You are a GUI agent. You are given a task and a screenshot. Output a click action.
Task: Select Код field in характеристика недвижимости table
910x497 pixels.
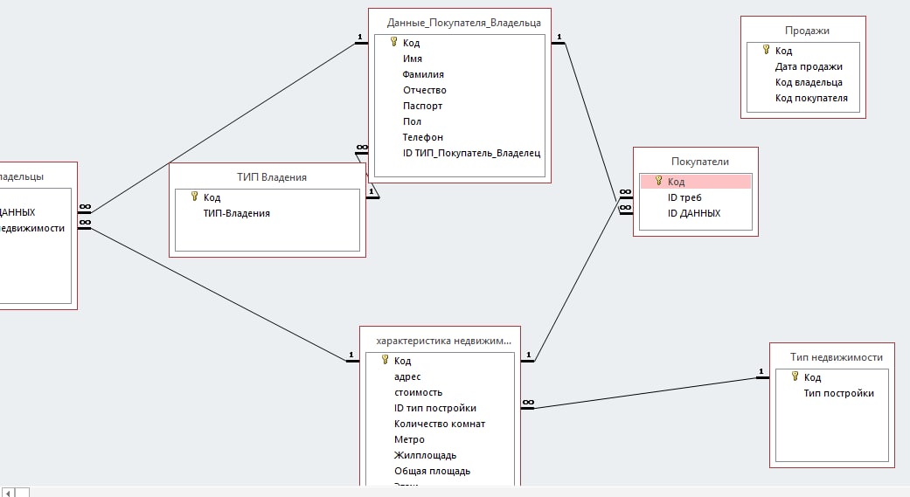pyautogui.click(x=402, y=361)
